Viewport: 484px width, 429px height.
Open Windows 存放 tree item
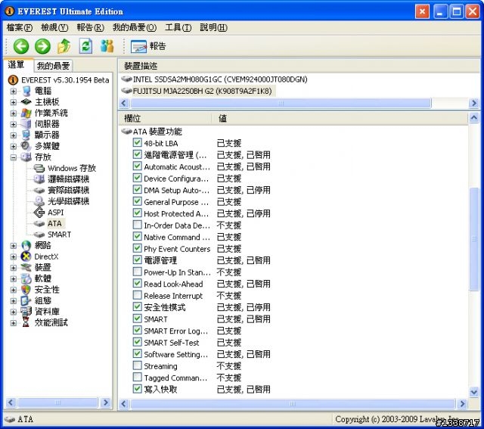64,168
